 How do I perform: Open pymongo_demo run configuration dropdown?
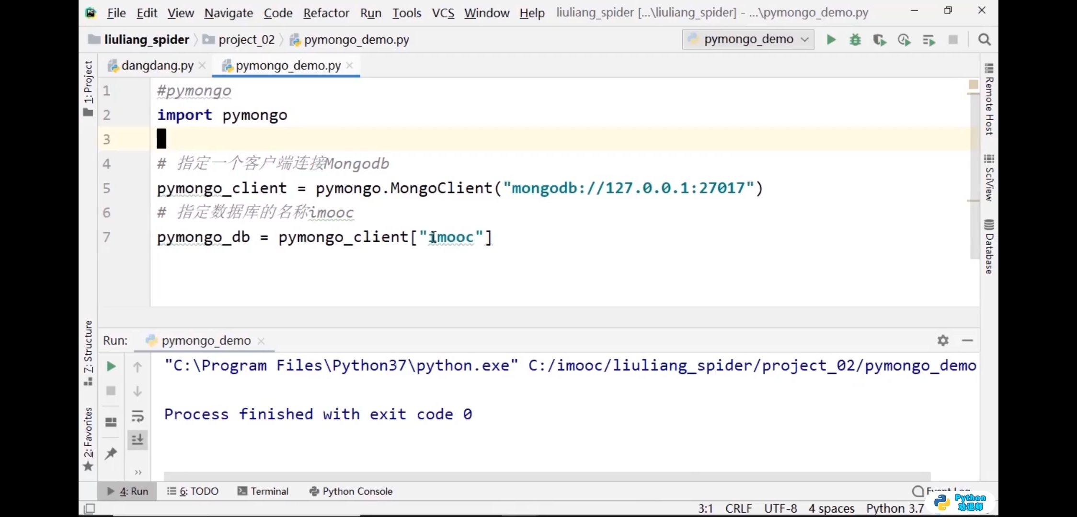(x=748, y=39)
